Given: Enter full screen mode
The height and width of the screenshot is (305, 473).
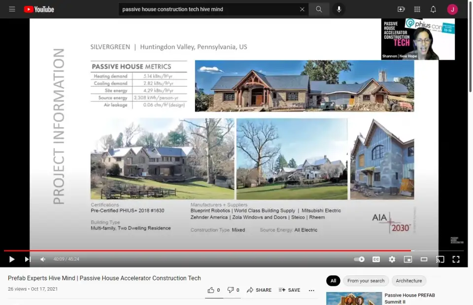Looking at the screenshot, I should pyautogui.click(x=456, y=259).
